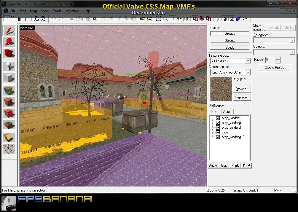Toggle the prop_wndarch visgroup checkbox
Image resolution: width=298 pixels, height=212 pixels.
click(218, 127)
